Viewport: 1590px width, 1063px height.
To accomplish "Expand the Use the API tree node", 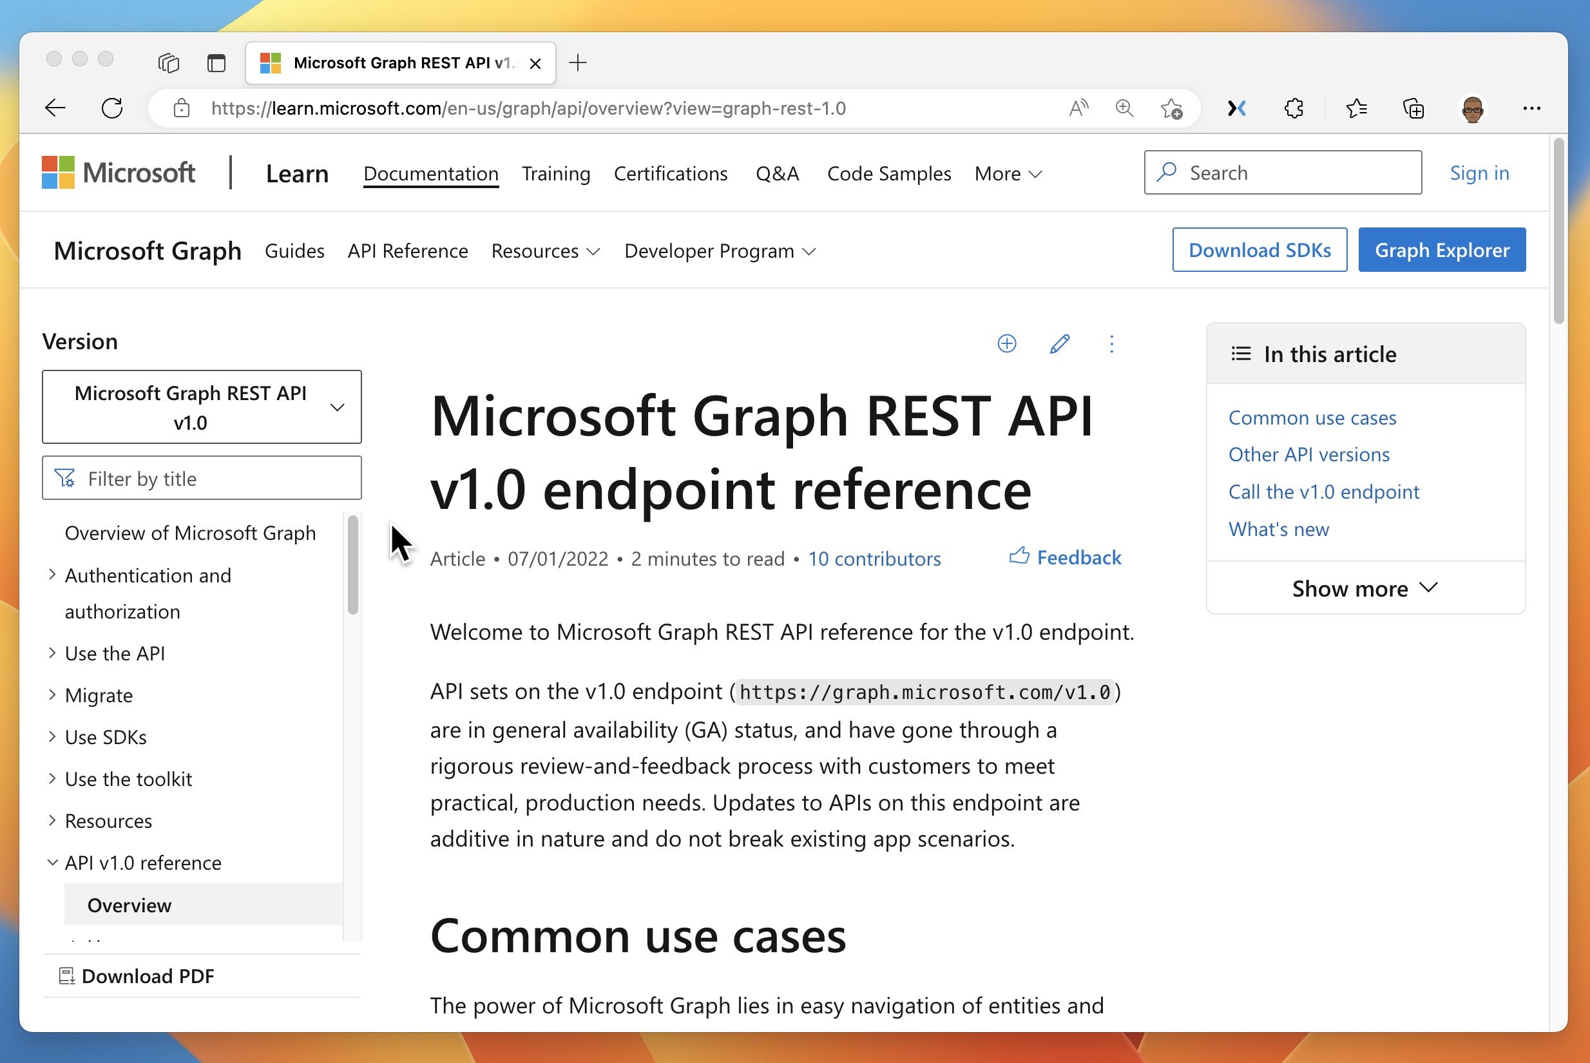I will 52,652.
